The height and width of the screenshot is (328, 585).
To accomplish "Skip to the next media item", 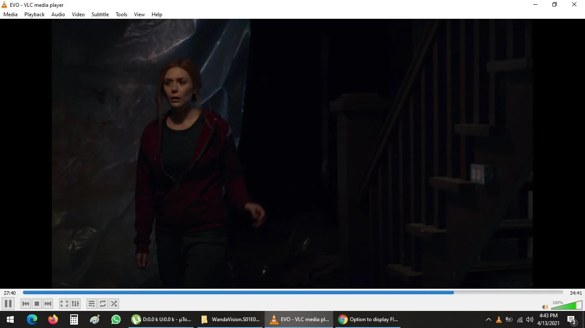I will [48, 304].
